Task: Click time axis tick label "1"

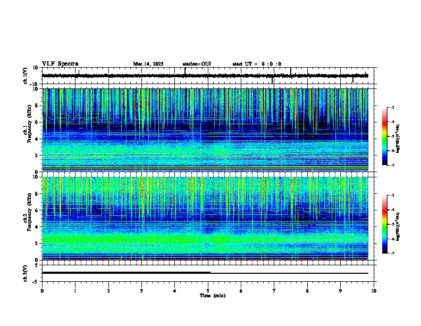Action: click(75, 291)
